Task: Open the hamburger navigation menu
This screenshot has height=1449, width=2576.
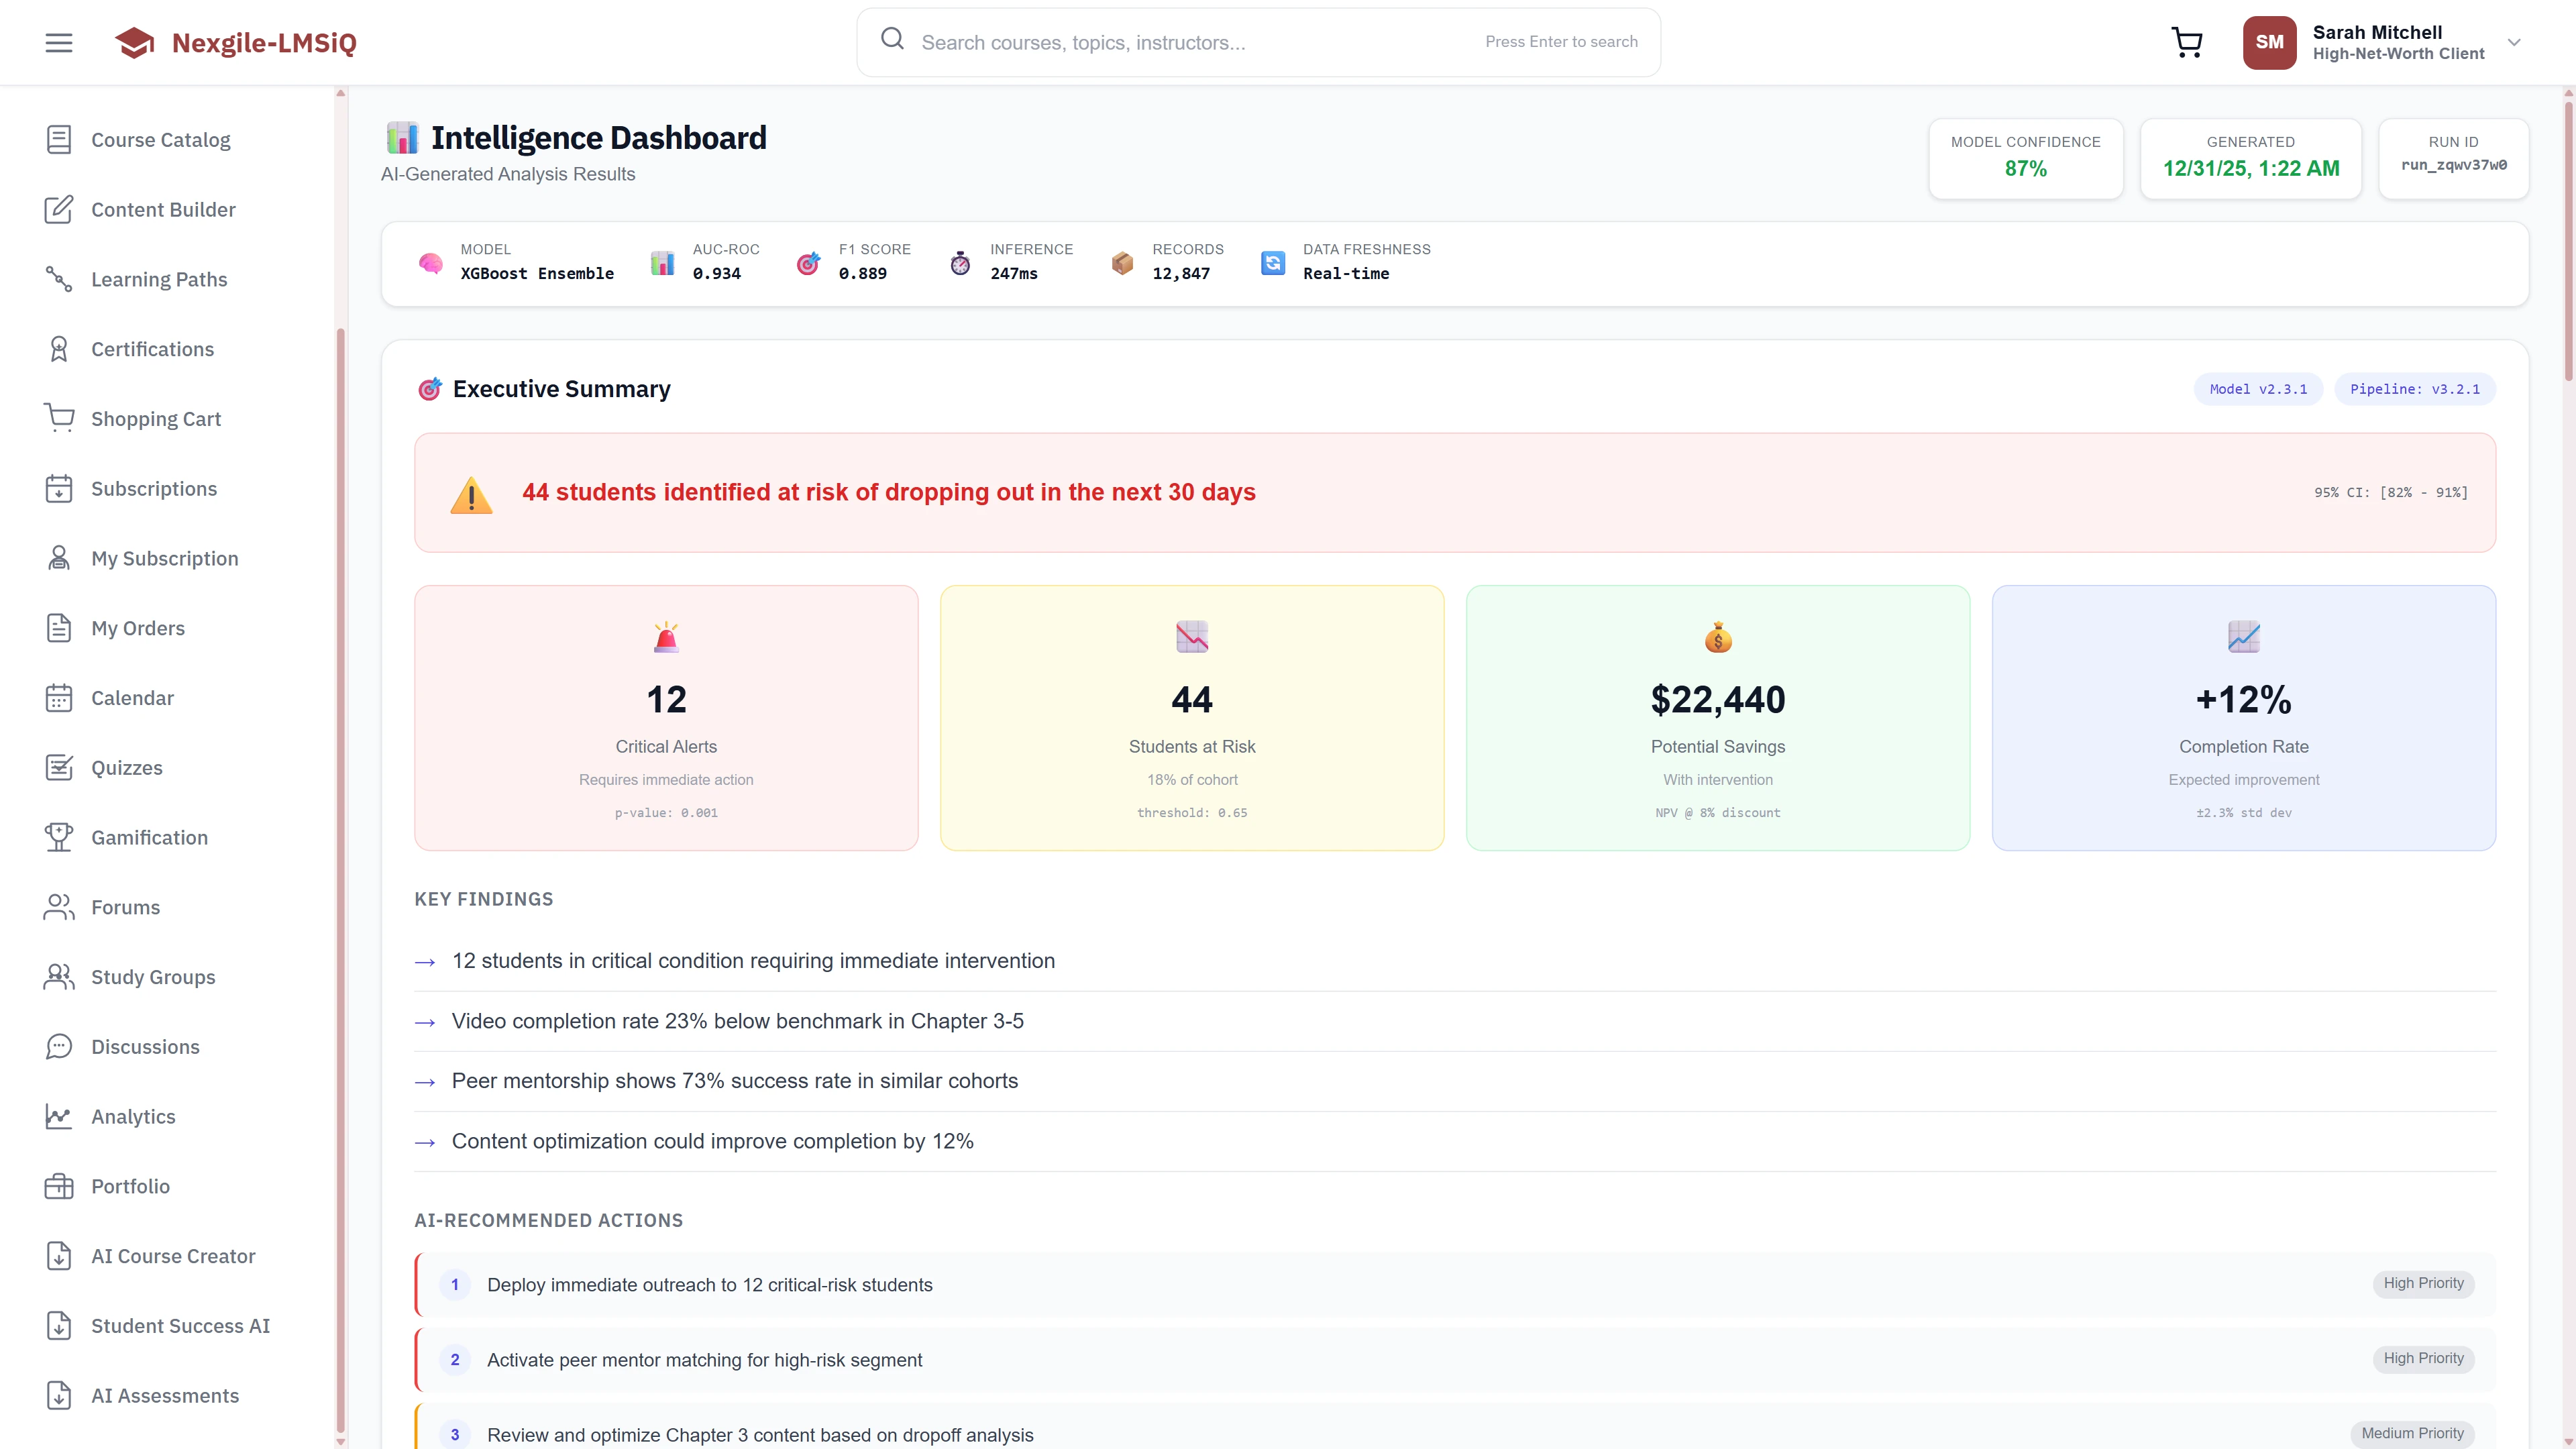Action: (x=58, y=42)
